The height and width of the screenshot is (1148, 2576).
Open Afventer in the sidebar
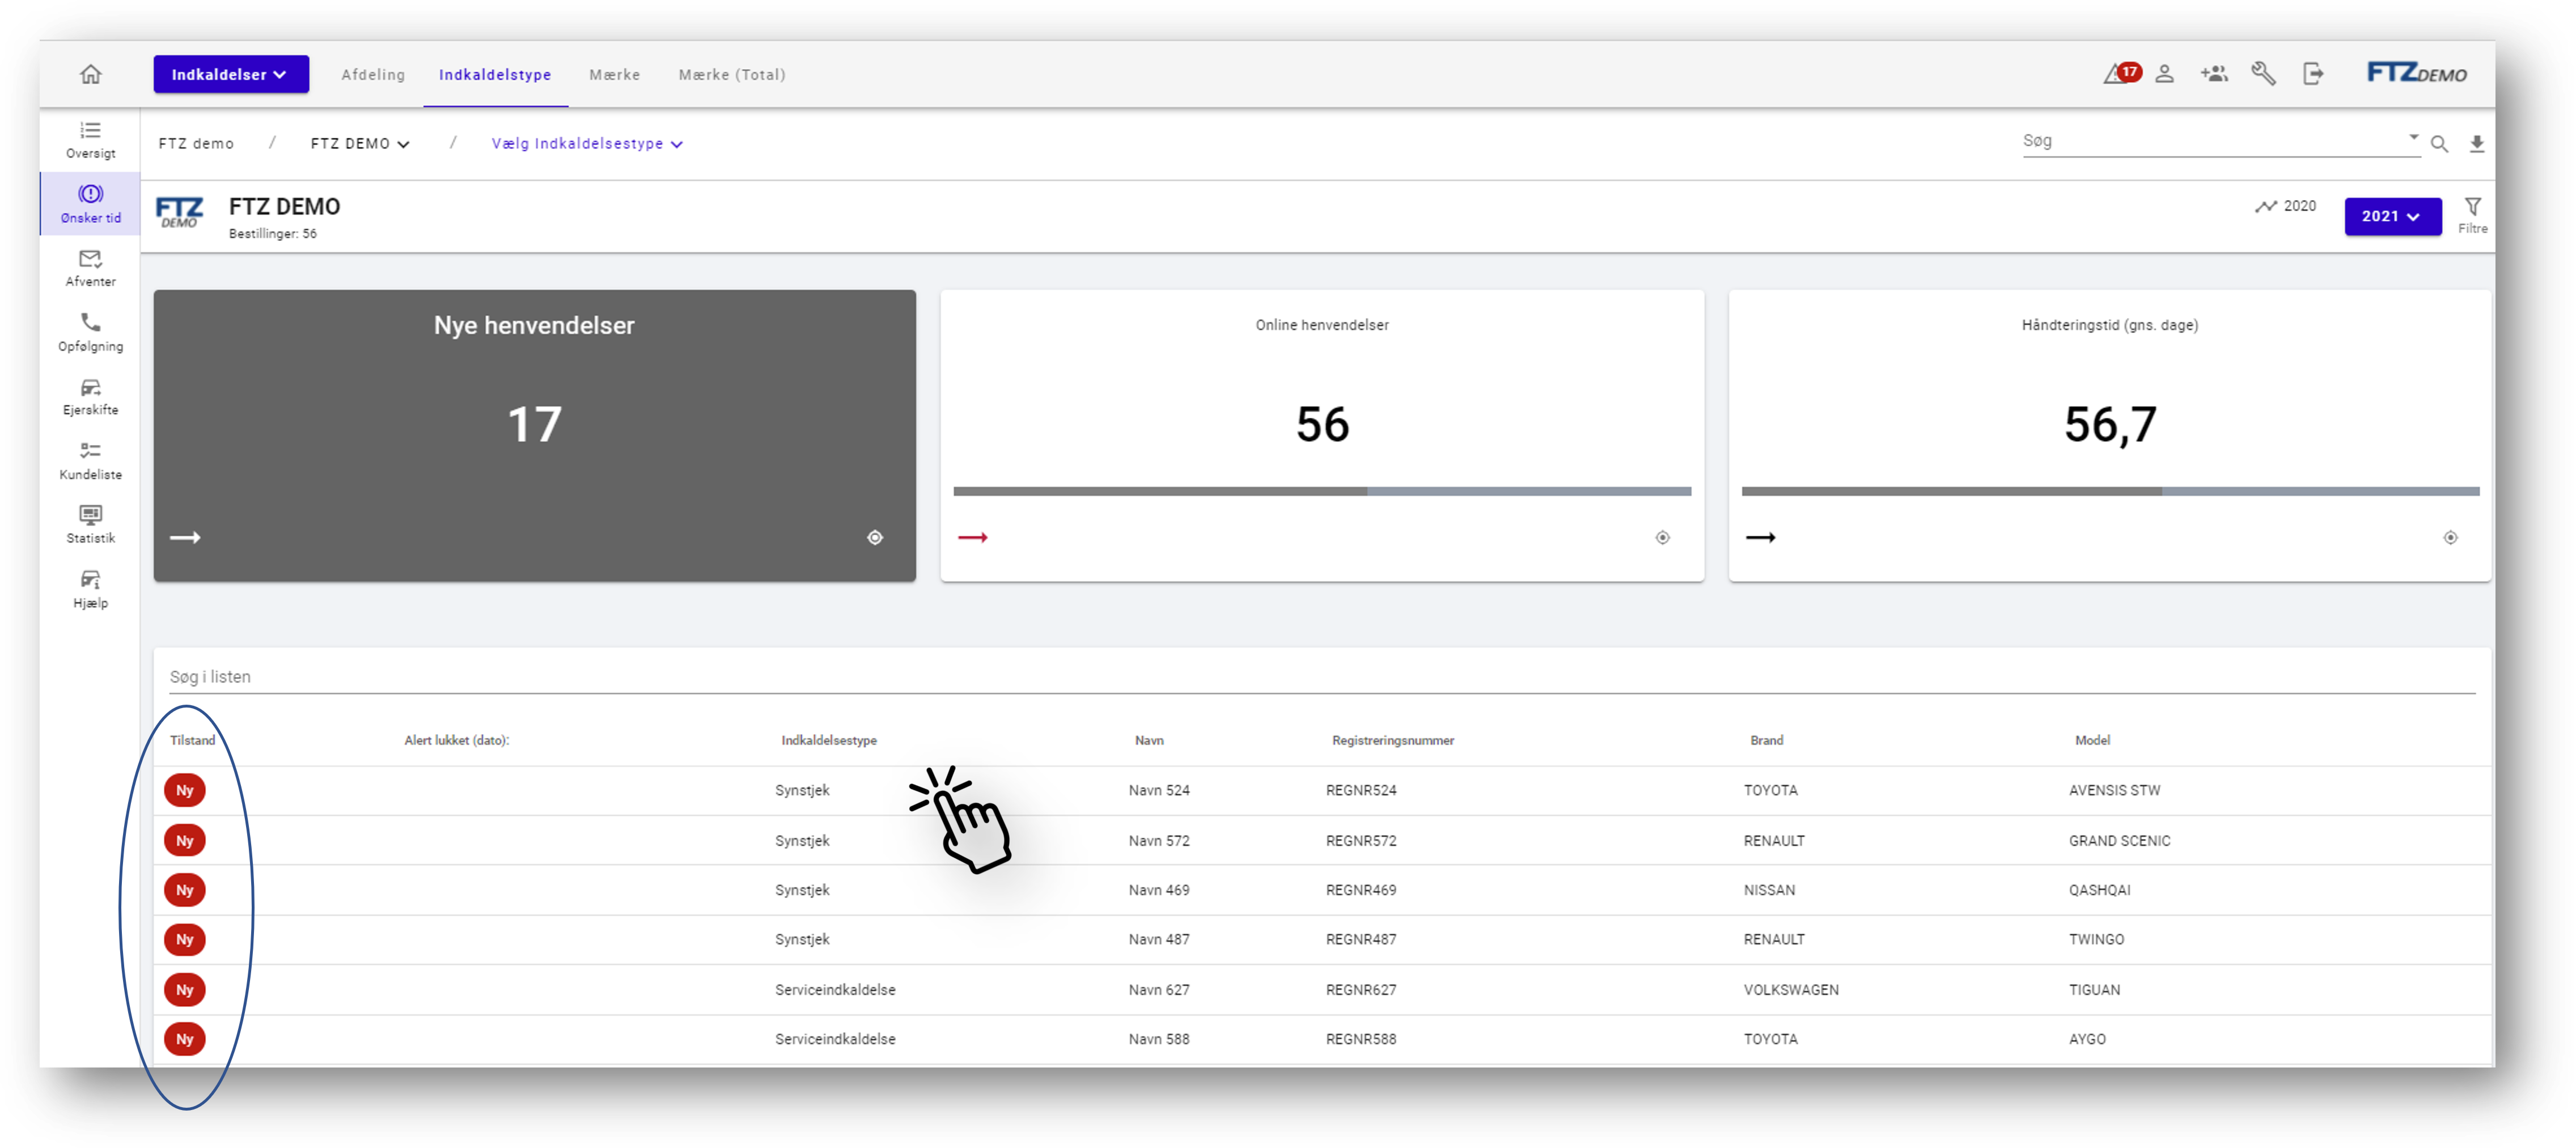click(91, 268)
